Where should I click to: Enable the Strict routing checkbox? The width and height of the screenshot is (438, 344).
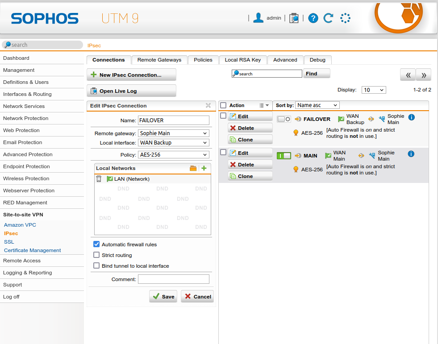(x=96, y=255)
